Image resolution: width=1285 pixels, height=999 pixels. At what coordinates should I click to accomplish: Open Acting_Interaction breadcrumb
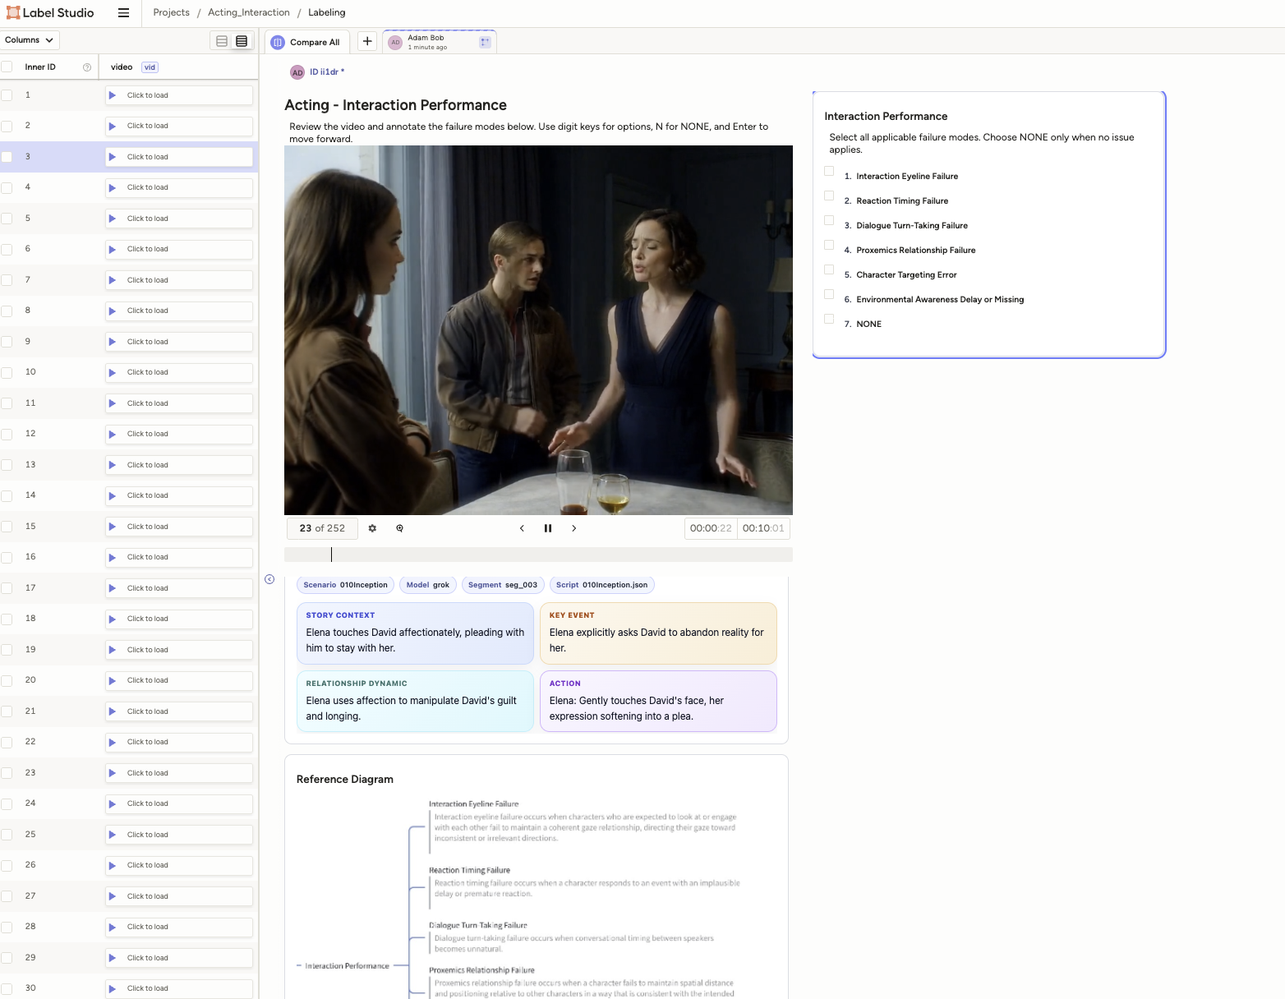pos(248,12)
